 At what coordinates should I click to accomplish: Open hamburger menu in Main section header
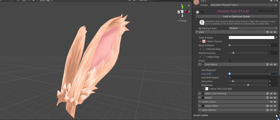point(275,32)
